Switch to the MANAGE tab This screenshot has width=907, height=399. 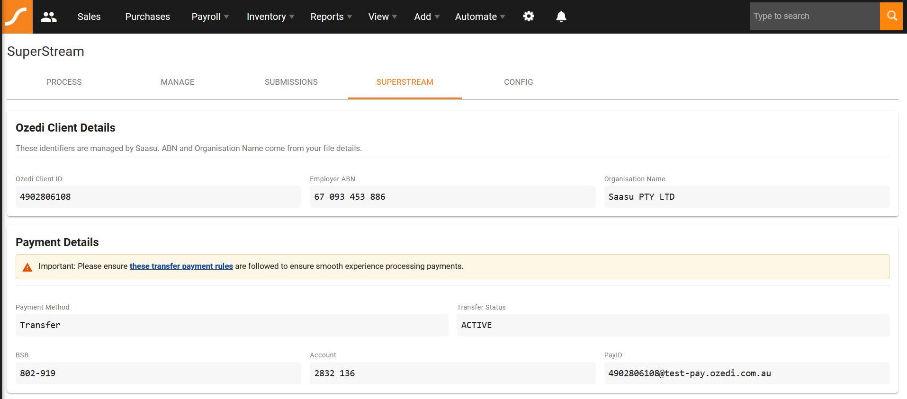click(x=178, y=82)
